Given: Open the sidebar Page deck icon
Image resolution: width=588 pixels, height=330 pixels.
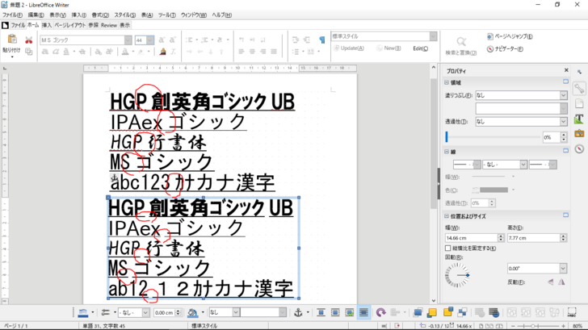Looking at the screenshot, I should click(579, 103).
